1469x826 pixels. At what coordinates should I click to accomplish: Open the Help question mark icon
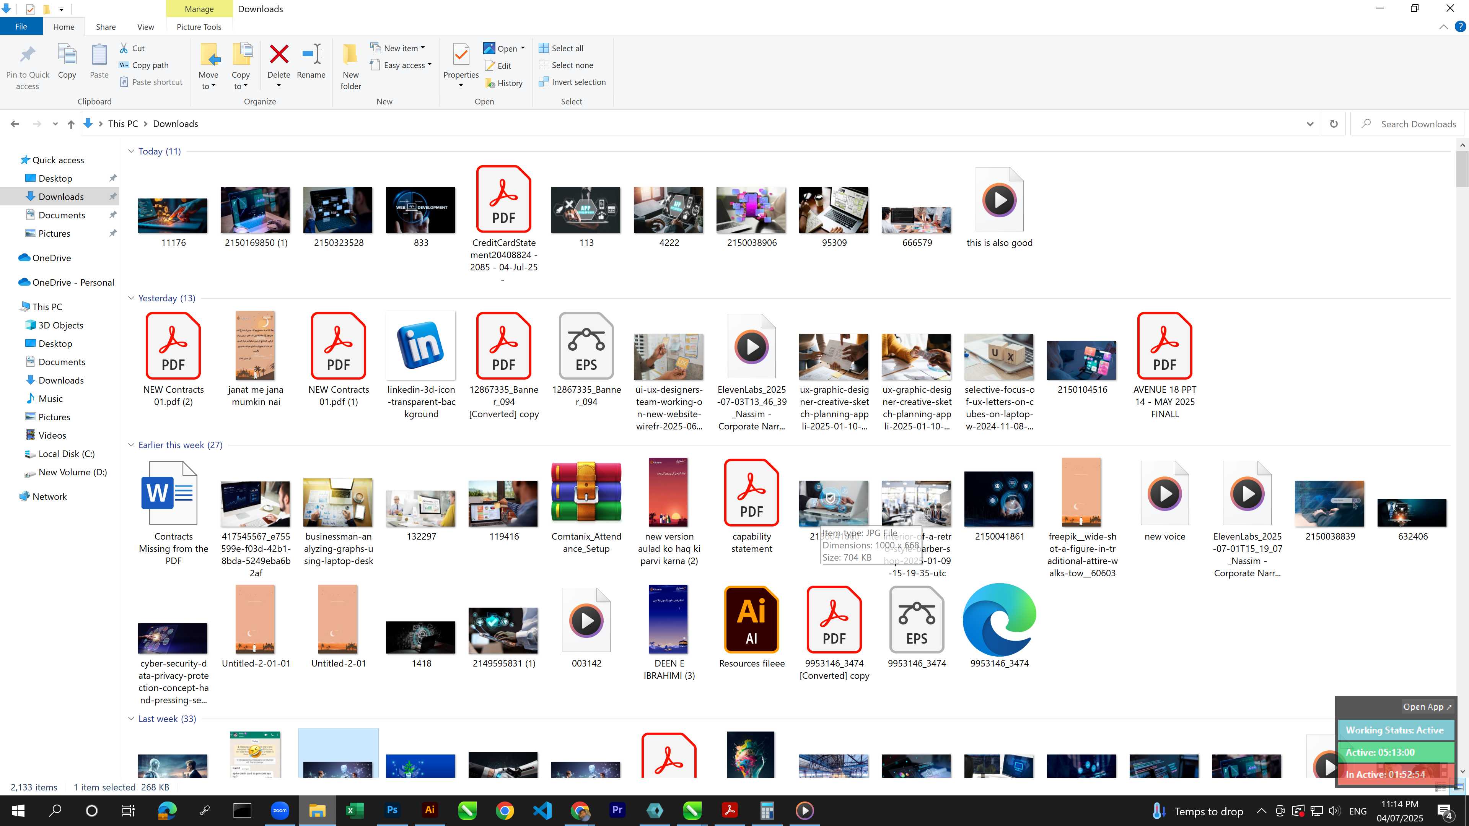click(x=1460, y=27)
